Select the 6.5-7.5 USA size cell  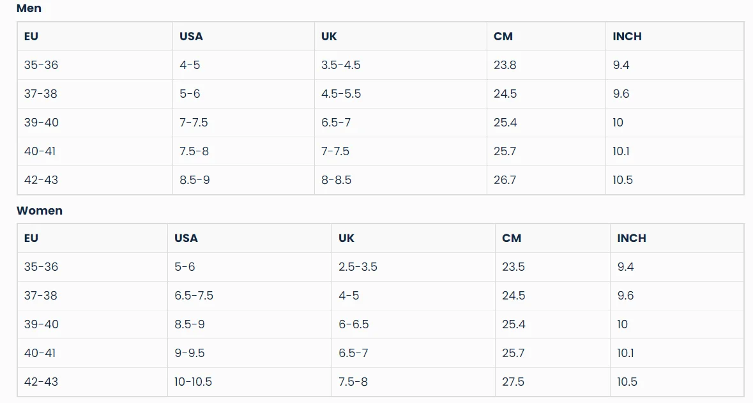194,296
